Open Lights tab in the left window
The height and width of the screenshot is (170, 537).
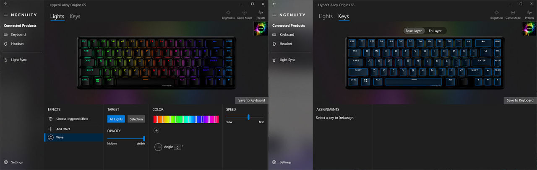tap(57, 16)
